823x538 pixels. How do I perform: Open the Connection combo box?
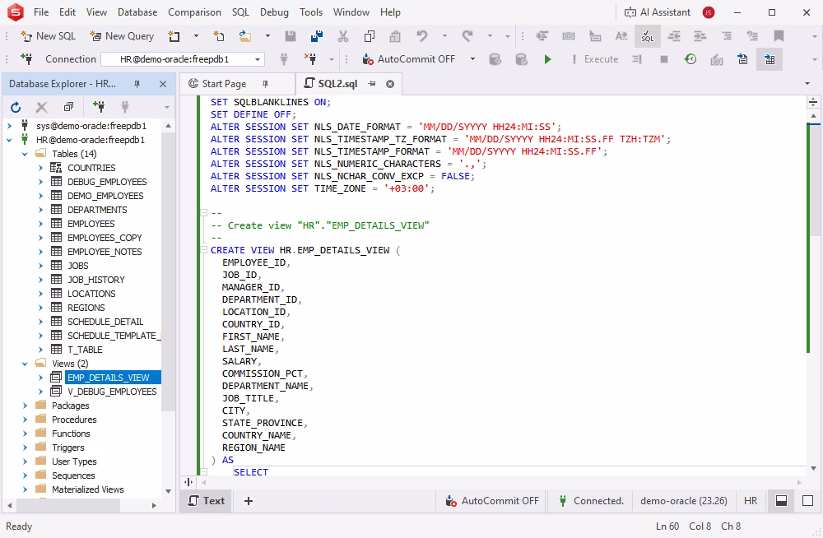(183, 59)
